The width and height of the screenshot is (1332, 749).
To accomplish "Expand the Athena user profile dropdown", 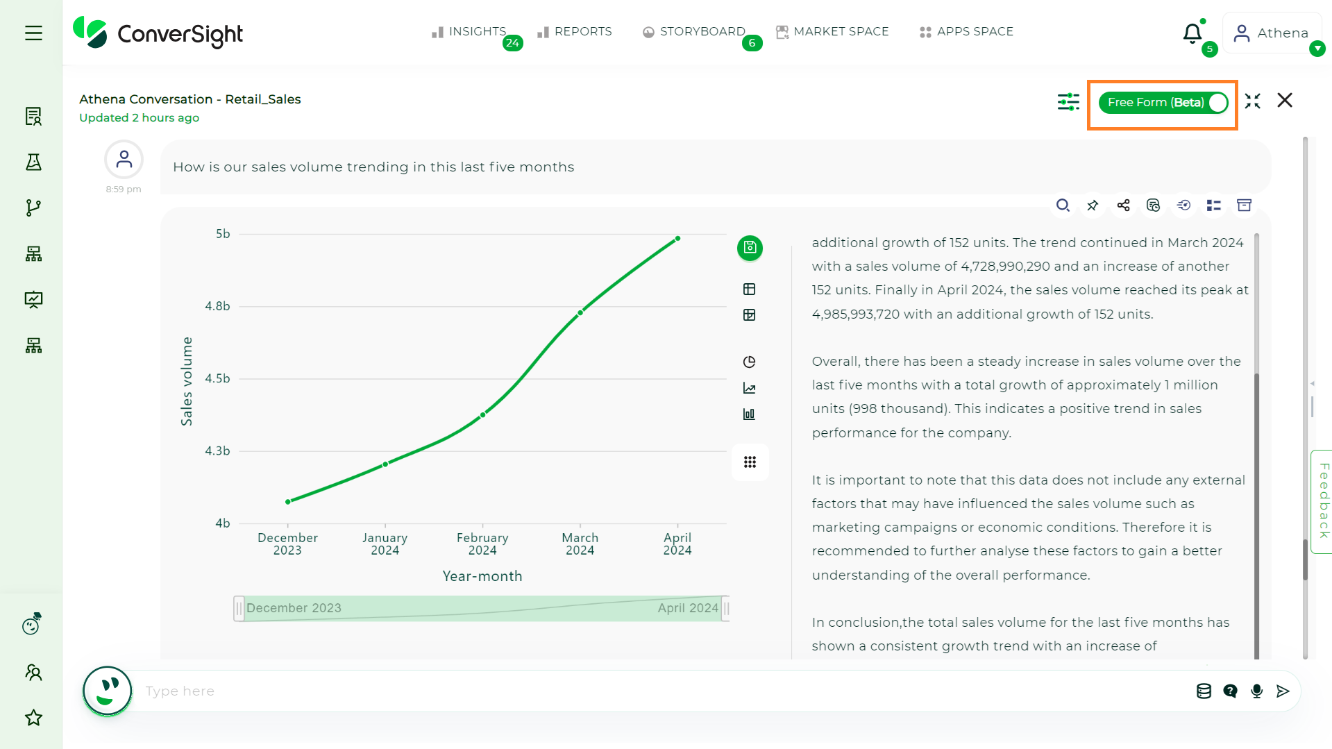I will (x=1317, y=49).
